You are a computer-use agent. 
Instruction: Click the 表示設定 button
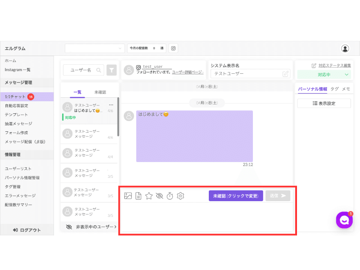(x=324, y=103)
